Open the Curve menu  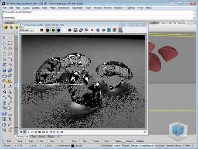pyautogui.click(x=26, y=8)
